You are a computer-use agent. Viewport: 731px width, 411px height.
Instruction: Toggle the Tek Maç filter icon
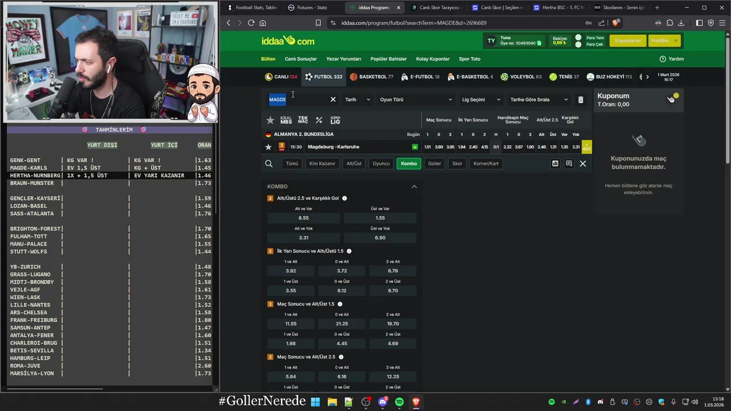(x=303, y=120)
